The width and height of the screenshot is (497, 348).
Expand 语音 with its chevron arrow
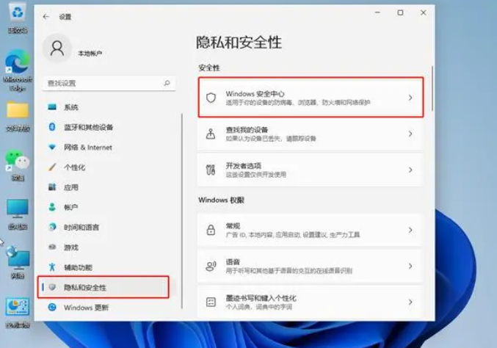pyautogui.click(x=410, y=266)
